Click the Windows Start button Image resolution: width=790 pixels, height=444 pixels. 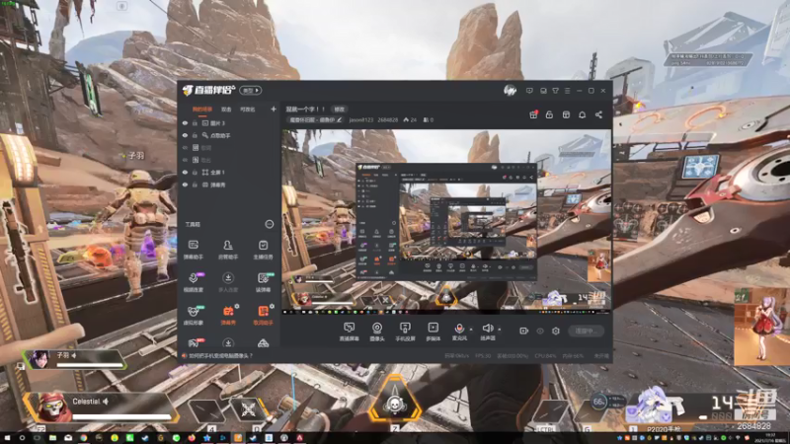point(7,438)
